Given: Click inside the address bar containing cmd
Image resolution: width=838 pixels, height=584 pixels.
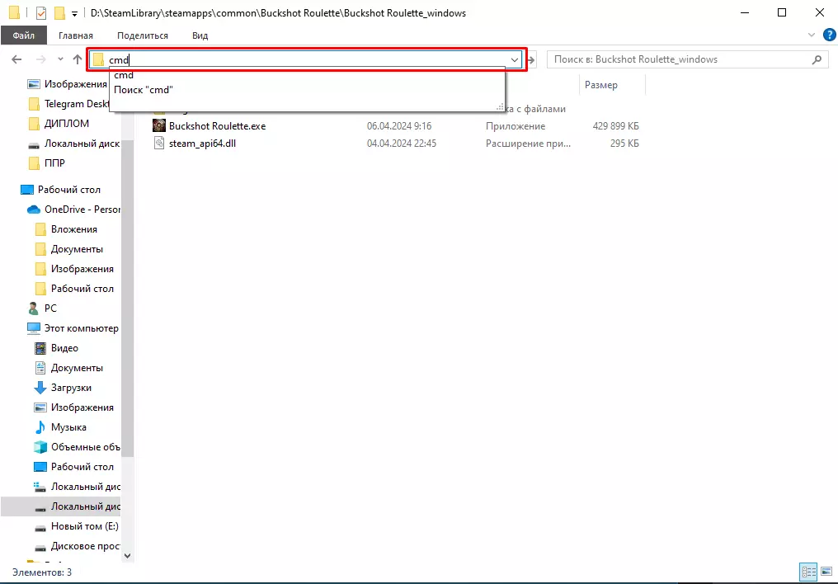Looking at the screenshot, I should pos(304,60).
